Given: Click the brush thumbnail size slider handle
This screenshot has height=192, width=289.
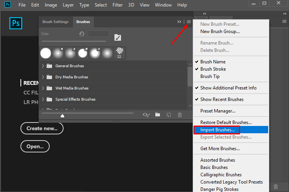Looking at the screenshot, I should point(62,116).
